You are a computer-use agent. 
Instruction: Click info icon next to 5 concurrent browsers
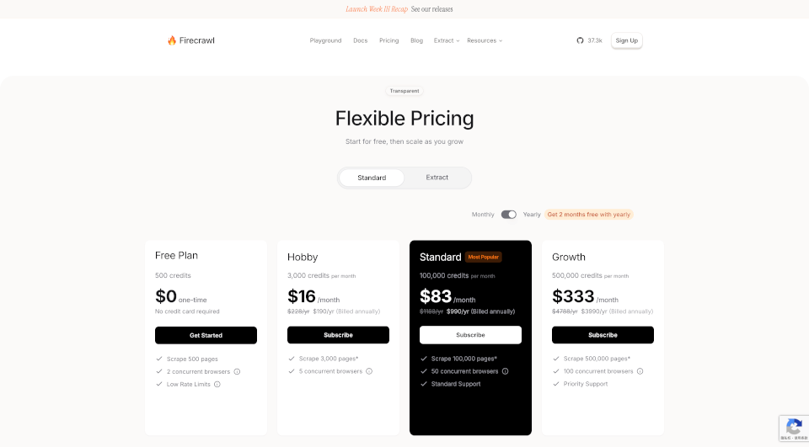coord(369,371)
